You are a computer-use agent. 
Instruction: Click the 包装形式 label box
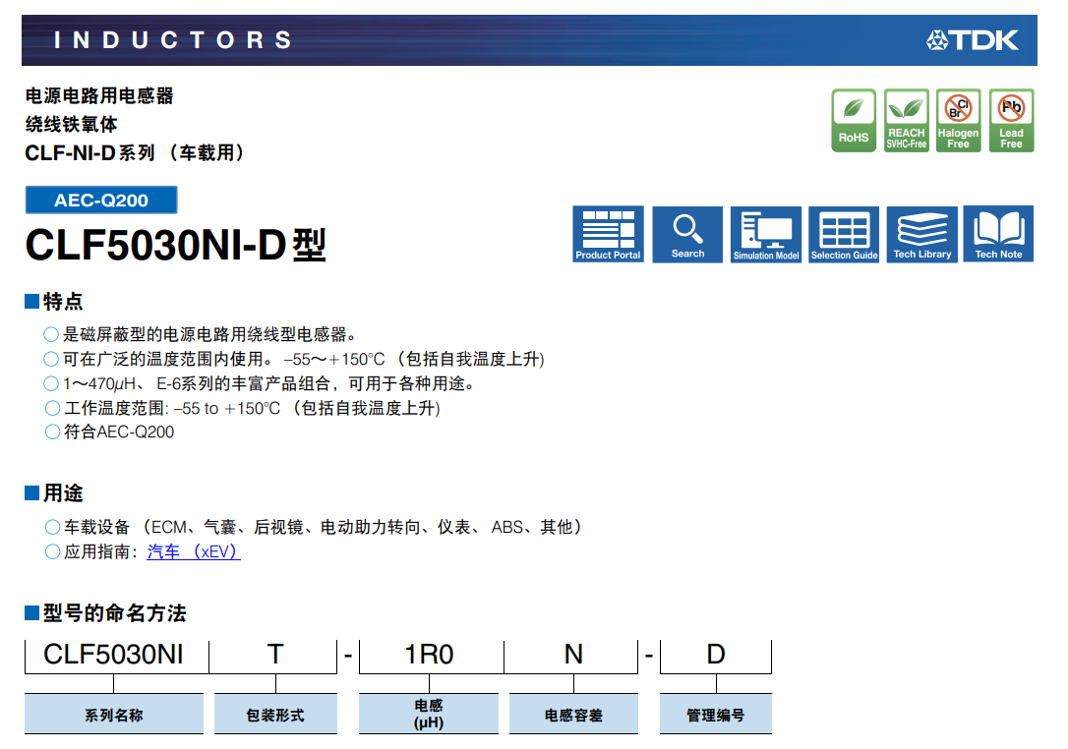click(x=275, y=715)
